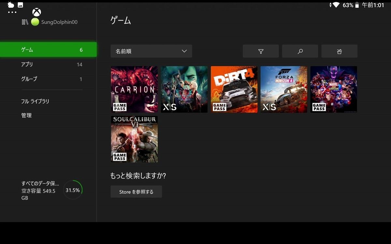391x244 pixels.
Task: Go to 管理 in sidebar
Action: 26,115
